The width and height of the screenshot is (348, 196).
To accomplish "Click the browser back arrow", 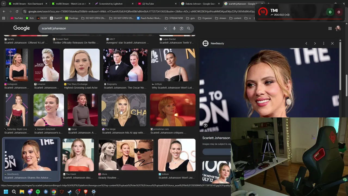I will click(4, 11).
